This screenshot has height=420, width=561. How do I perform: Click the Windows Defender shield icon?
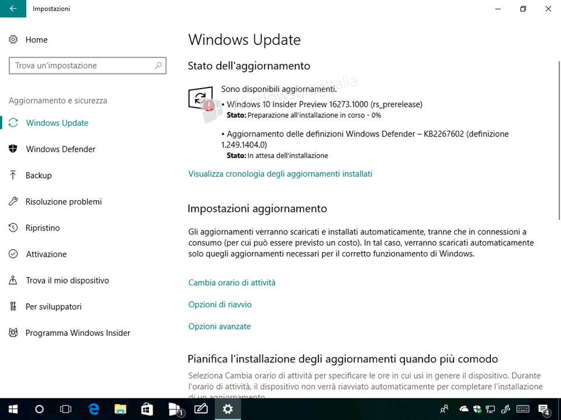tap(13, 149)
